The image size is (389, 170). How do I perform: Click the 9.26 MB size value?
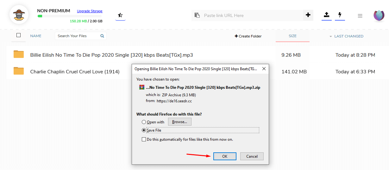point(291,55)
